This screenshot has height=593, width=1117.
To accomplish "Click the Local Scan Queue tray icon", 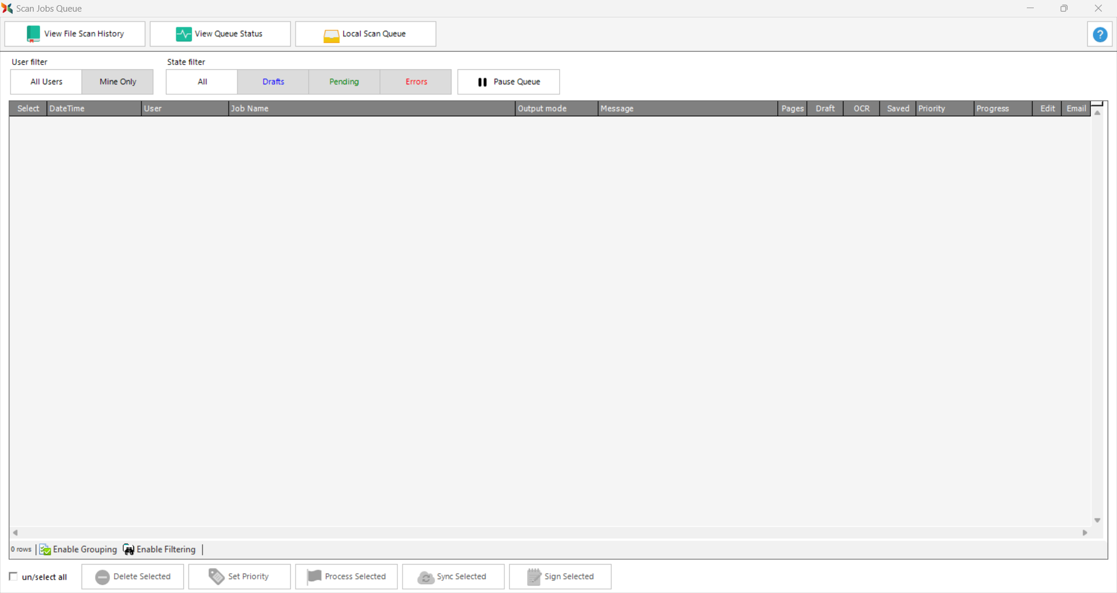I will tap(331, 35).
